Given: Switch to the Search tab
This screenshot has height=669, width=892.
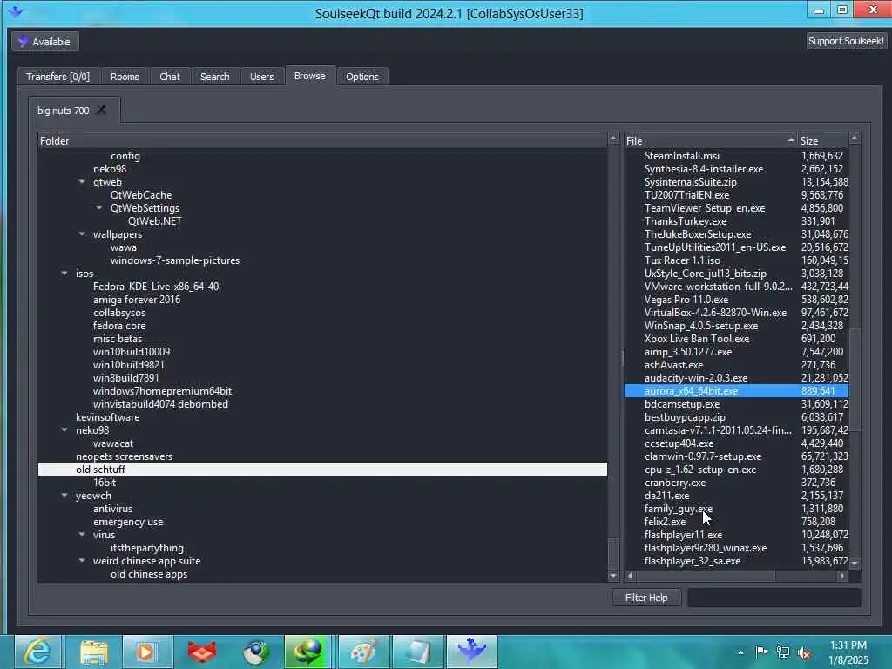Looking at the screenshot, I should [214, 77].
